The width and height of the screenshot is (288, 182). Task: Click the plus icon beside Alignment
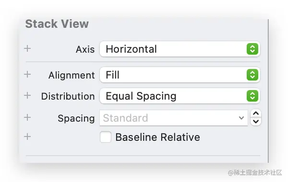(x=27, y=75)
